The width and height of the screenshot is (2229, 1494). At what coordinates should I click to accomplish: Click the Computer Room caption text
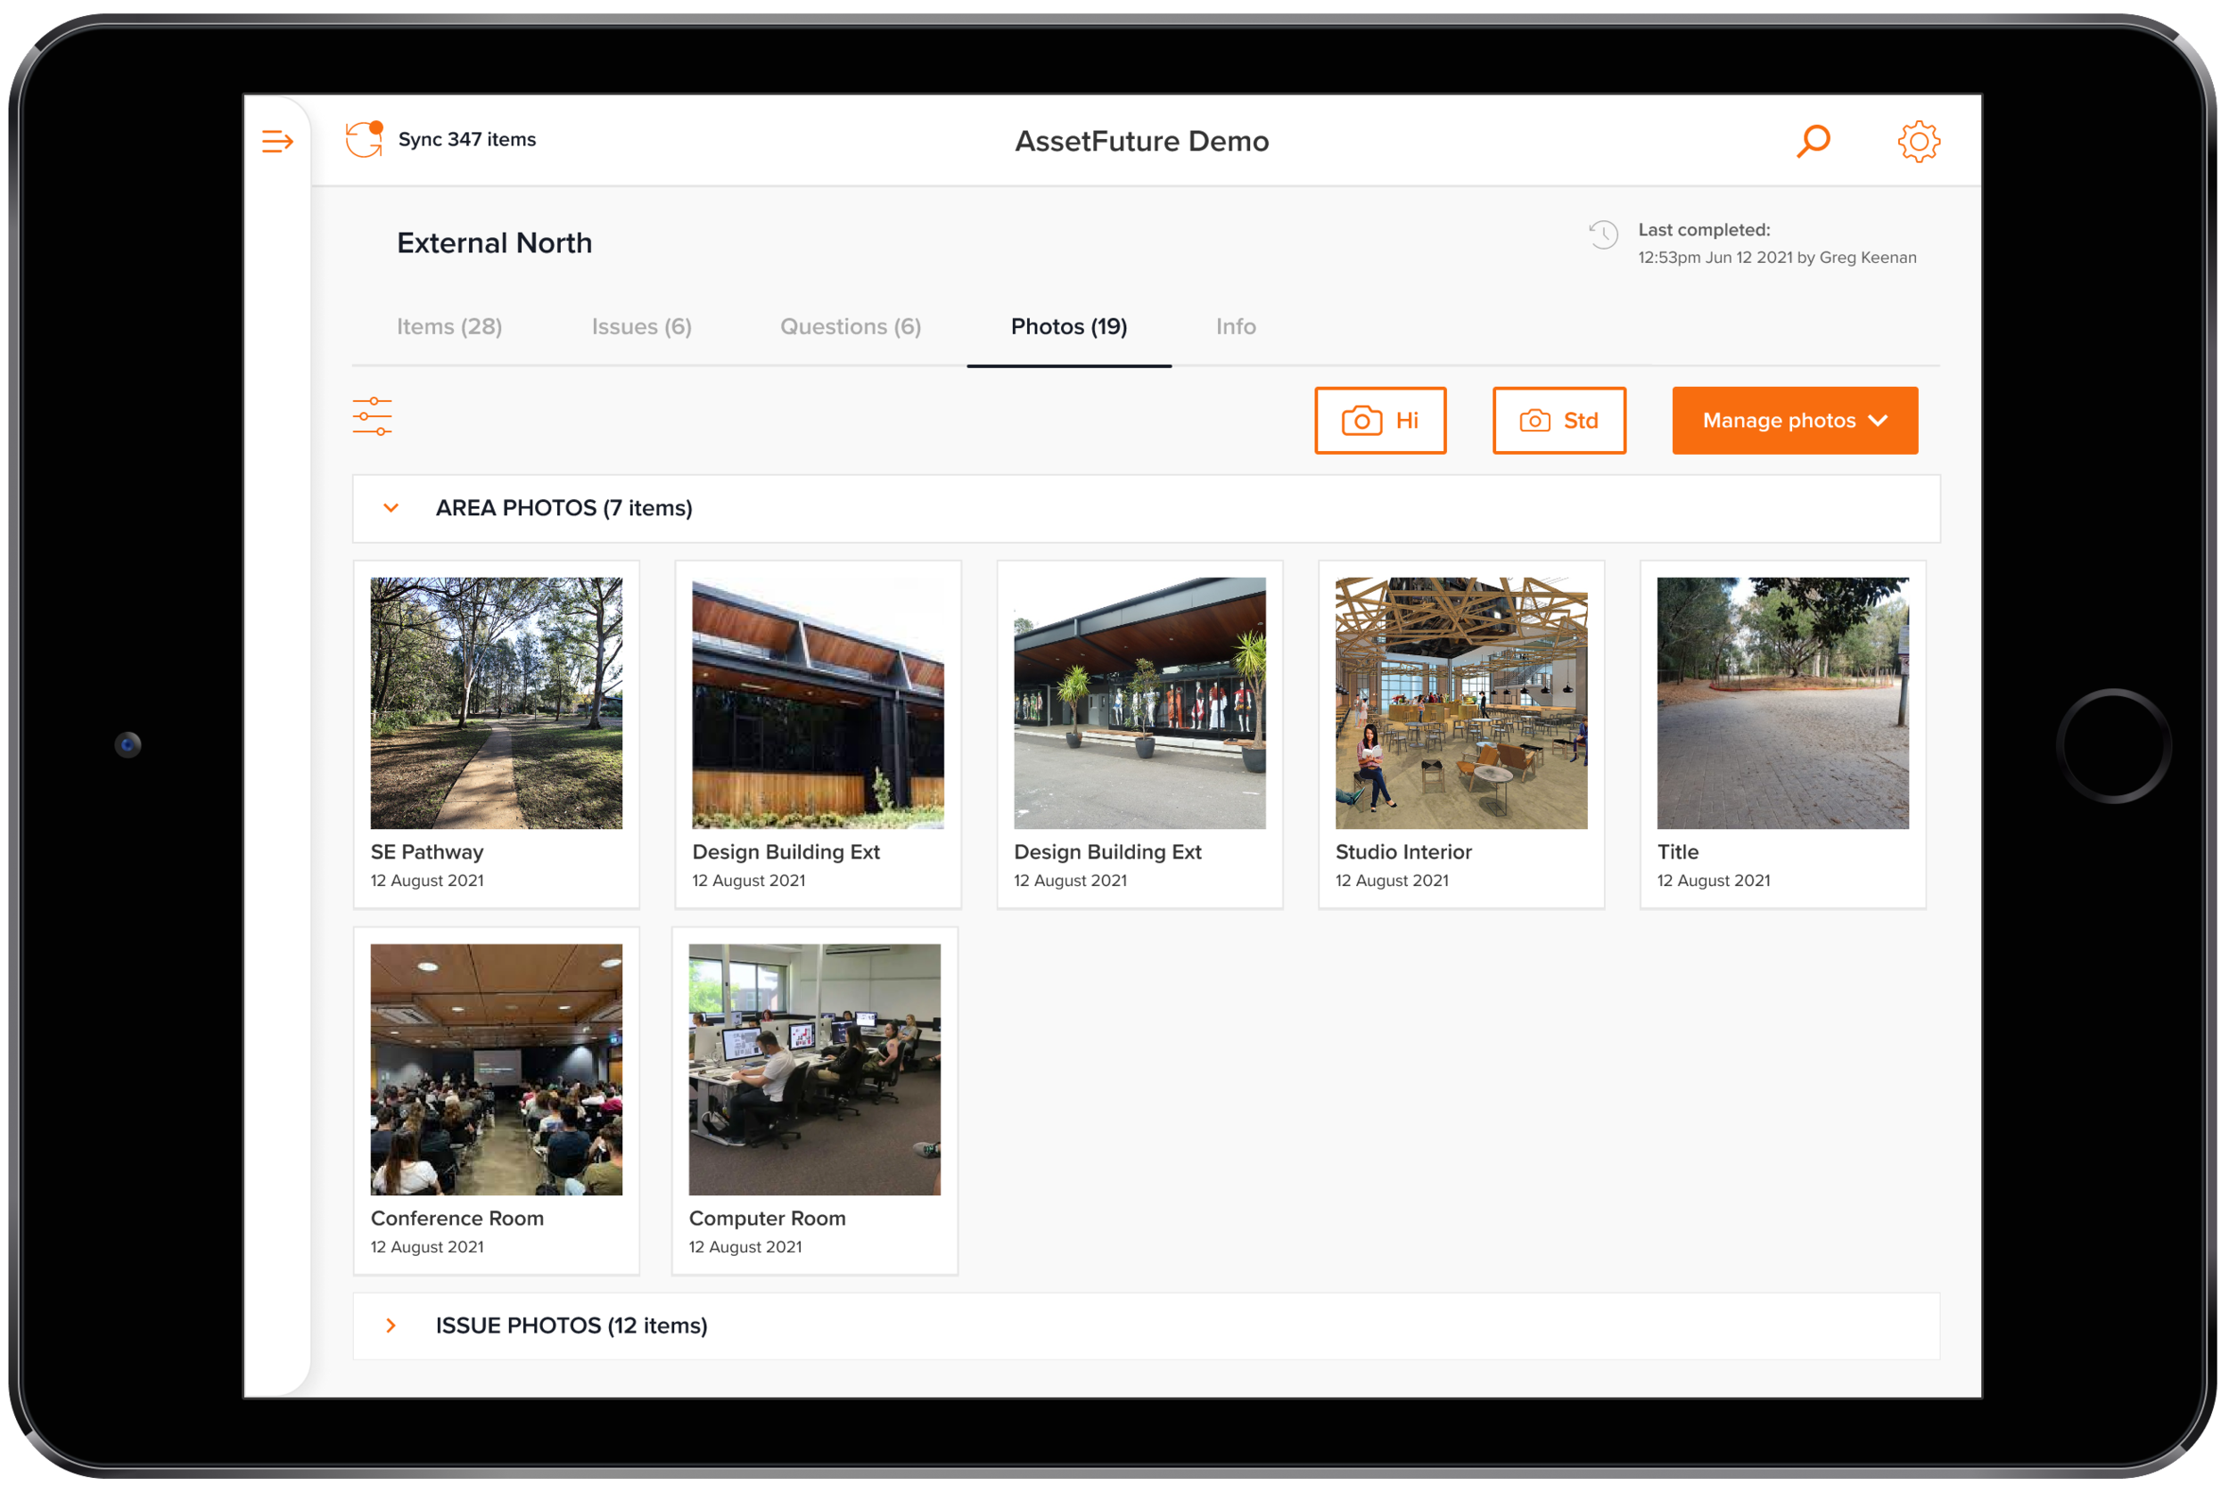[766, 1218]
